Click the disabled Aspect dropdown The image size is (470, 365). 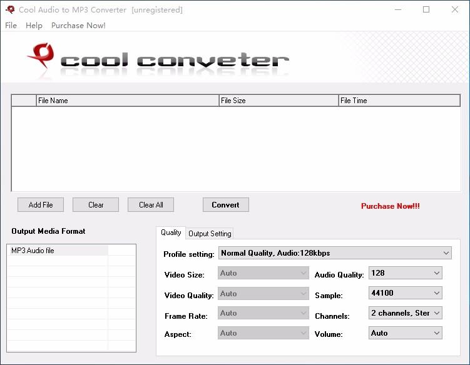pyautogui.click(x=263, y=333)
